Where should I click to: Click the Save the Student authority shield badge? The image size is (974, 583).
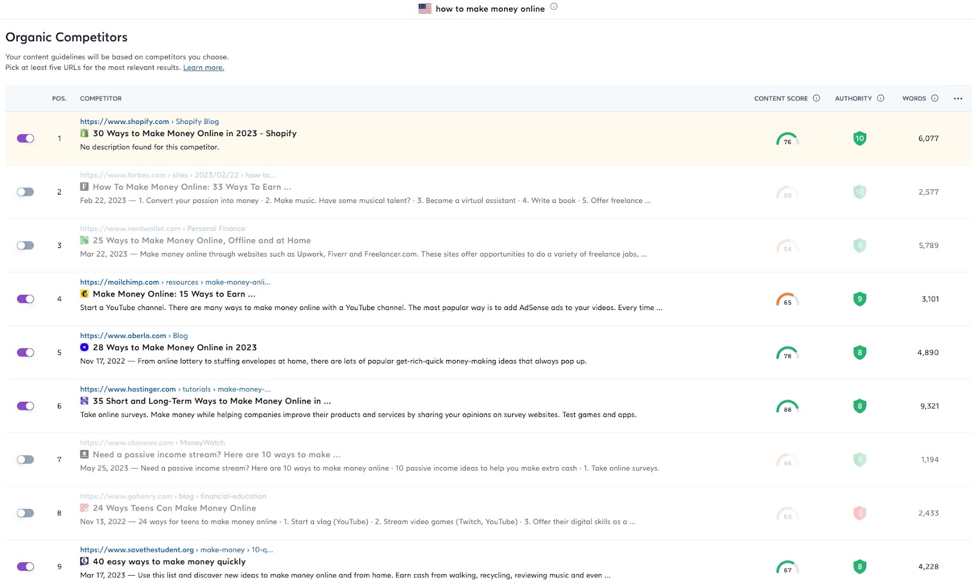pyautogui.click(x=860, y=567)
